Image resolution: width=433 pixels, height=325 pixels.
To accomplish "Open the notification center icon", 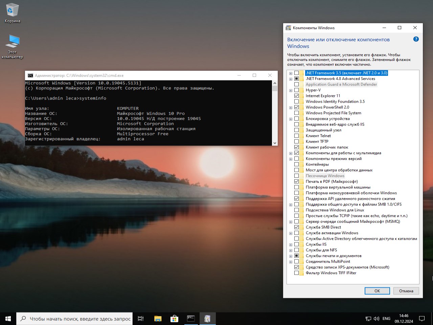I will [x=422, y=319].
